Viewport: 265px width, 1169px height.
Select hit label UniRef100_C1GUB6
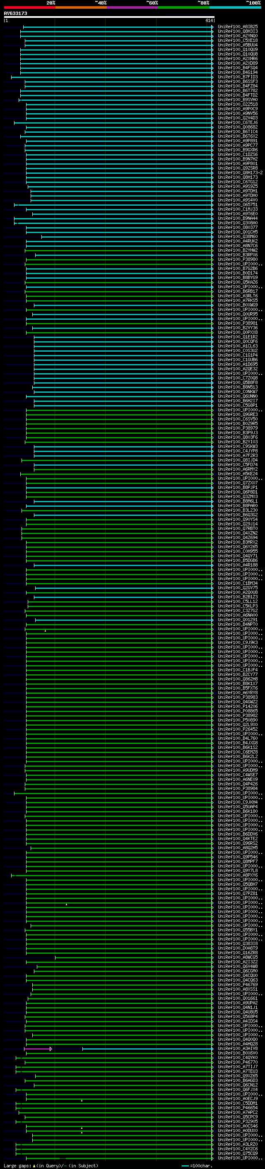(x=238, y=360)
